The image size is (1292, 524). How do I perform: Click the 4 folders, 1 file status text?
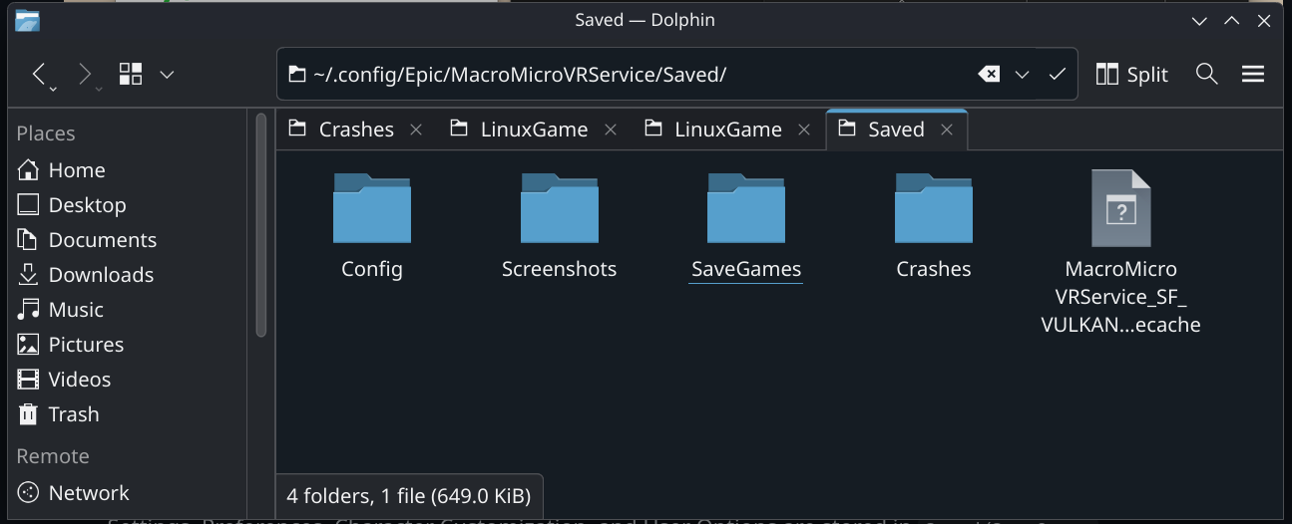(409, 495)
